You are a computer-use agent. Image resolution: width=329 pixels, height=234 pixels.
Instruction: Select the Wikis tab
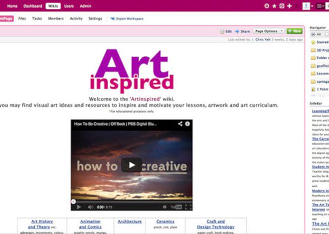(53, 6)
